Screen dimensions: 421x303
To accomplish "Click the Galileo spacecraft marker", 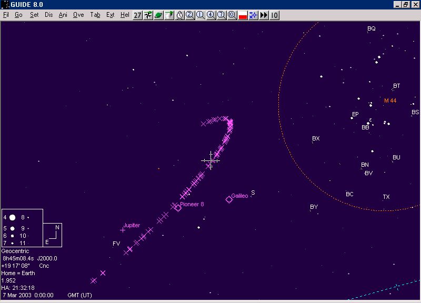I will pyautogui.click(x=229, y=199).
